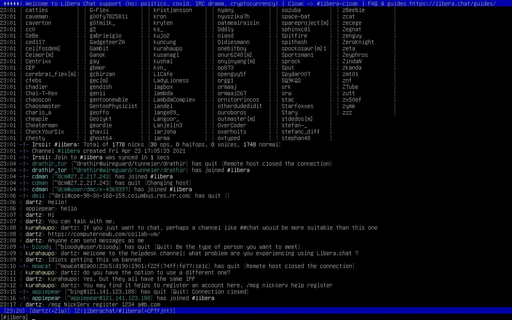Select nick 'ouroboros' in names list
The height and width of the screenshot is (320, 512).
coord(232,112)
